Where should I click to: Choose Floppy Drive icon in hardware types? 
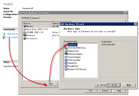point(66,51)
